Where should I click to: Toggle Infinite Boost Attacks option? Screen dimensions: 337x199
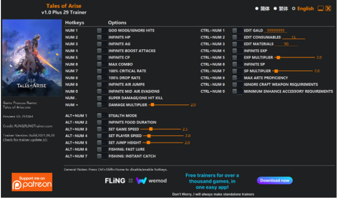(x=102, y=51)
